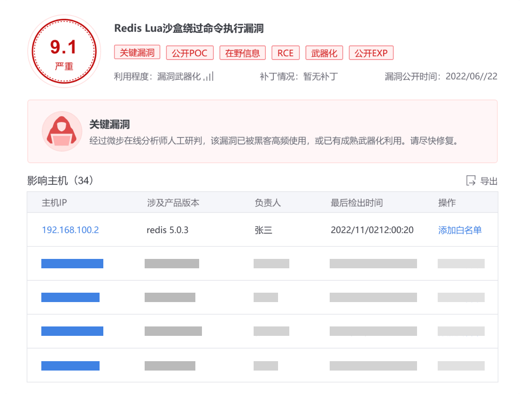Click the 在野信息 tag

[x=242, y=53]
